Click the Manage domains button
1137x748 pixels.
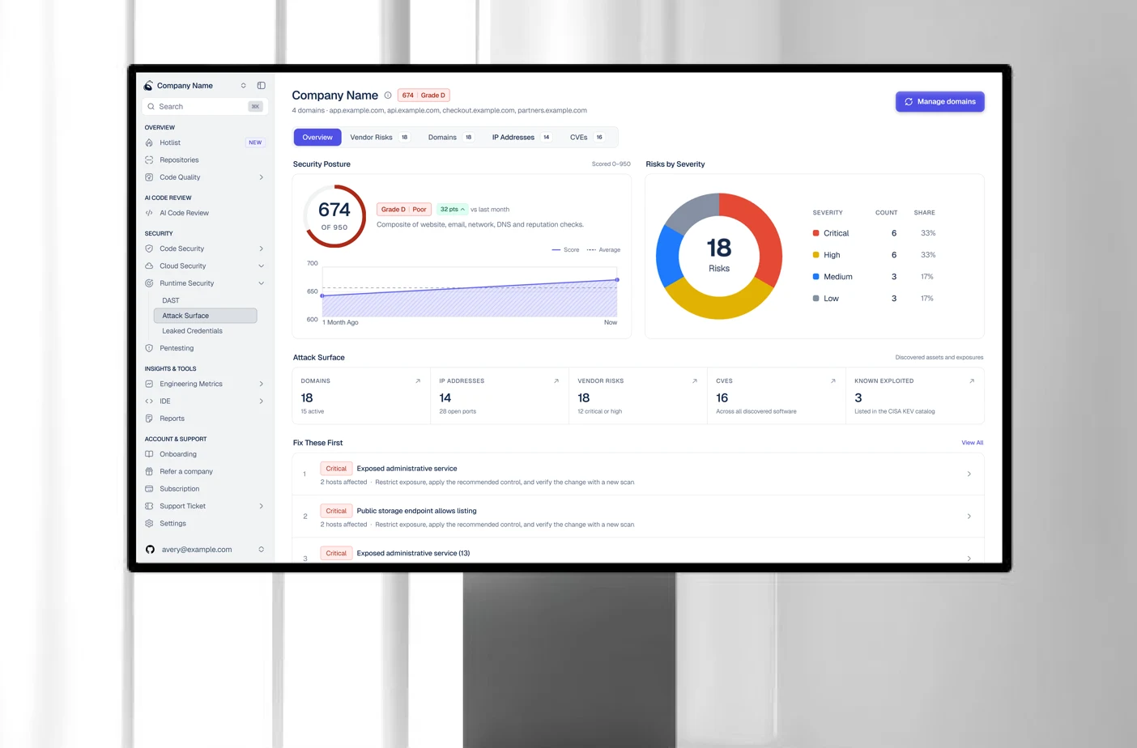pos(939,102)
